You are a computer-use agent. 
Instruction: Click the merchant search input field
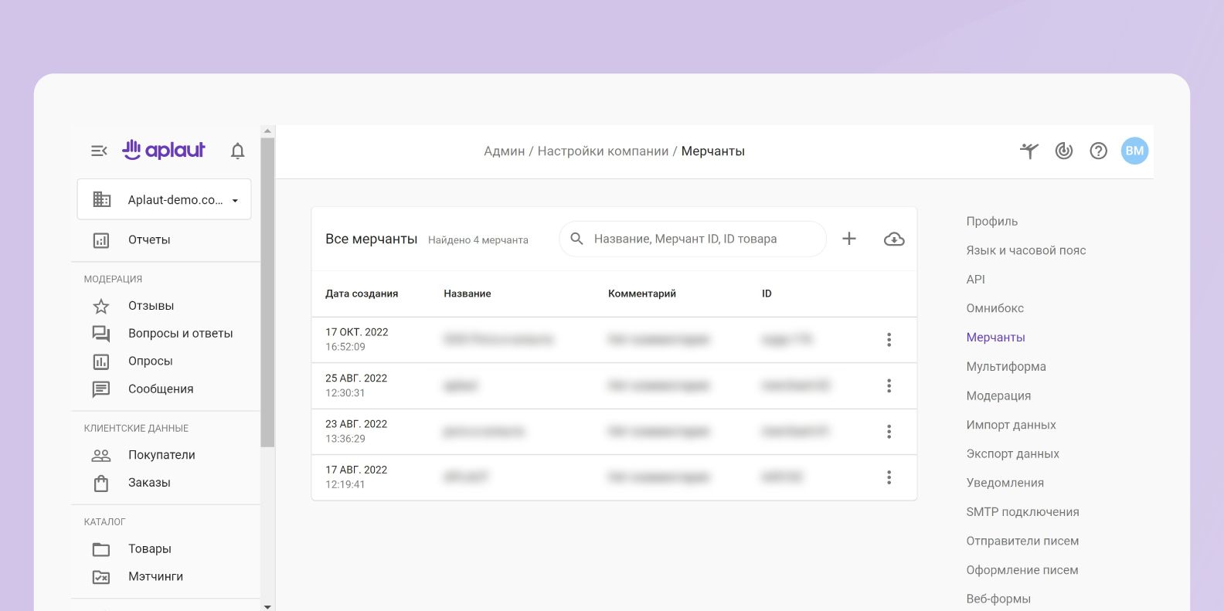click(703, 239)
